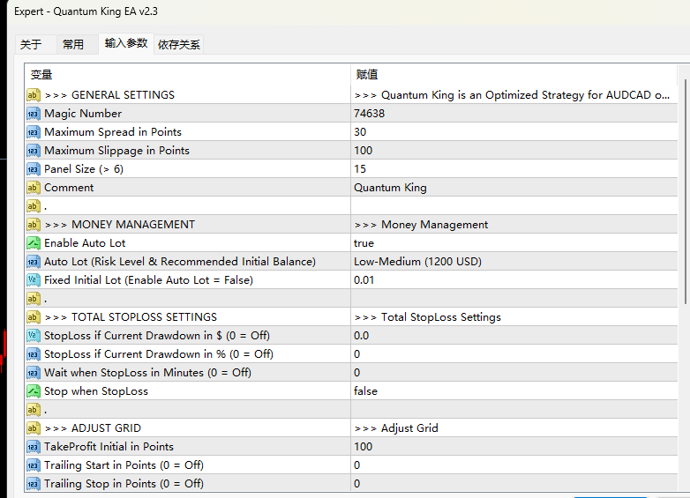The width and height of the screenshot is (690, 498).
Task: Click the icon beside TakeProfit Initial in Points
Action: 34,447
